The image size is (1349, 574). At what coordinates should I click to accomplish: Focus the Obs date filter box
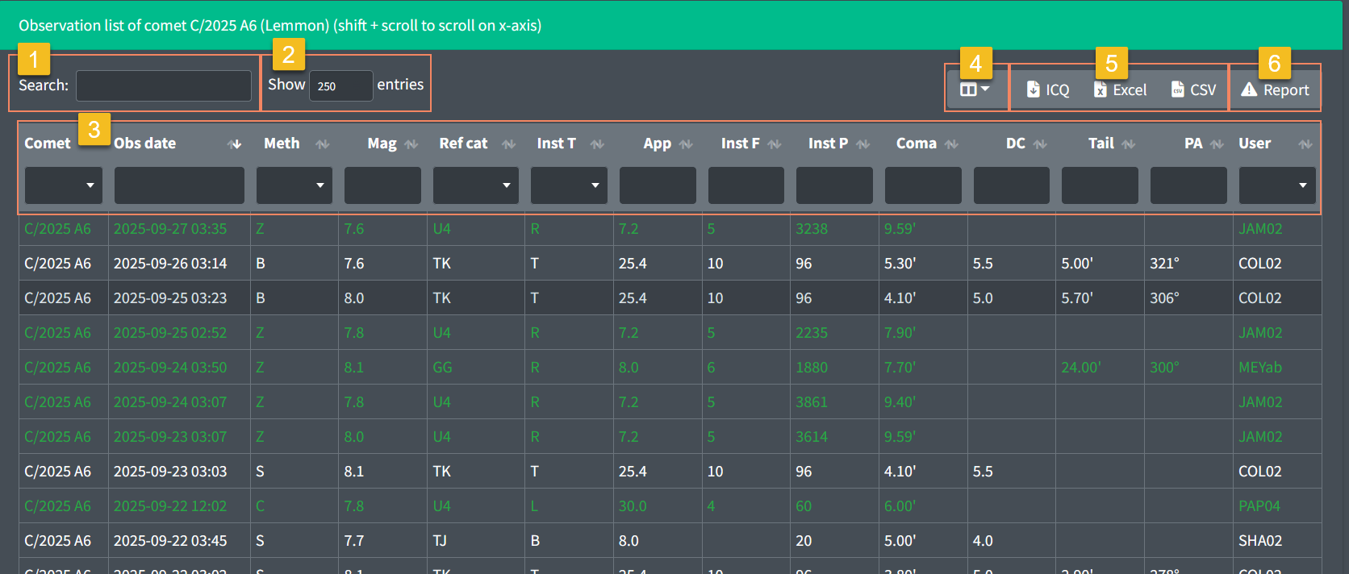point(179,185)
